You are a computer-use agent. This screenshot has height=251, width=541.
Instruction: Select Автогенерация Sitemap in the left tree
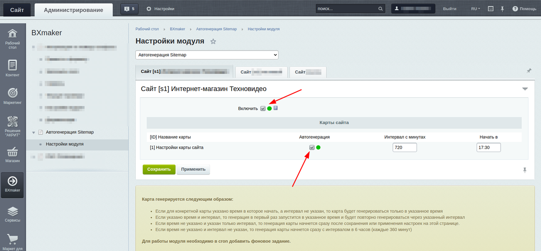pyautogui.click(x=70, y=132)
